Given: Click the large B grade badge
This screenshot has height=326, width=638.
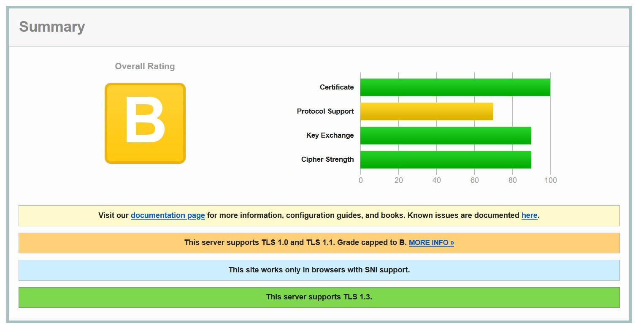Looking at the screenshot, I should [x=145, y=123].
